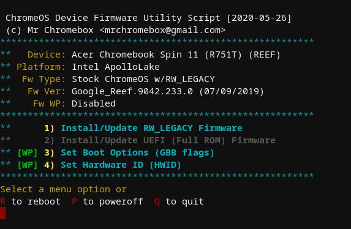Viewport: 351px width, 229px height.
Task: Click the Acer Chromebook Spin 11 device name
Action: tap(135, 55)
